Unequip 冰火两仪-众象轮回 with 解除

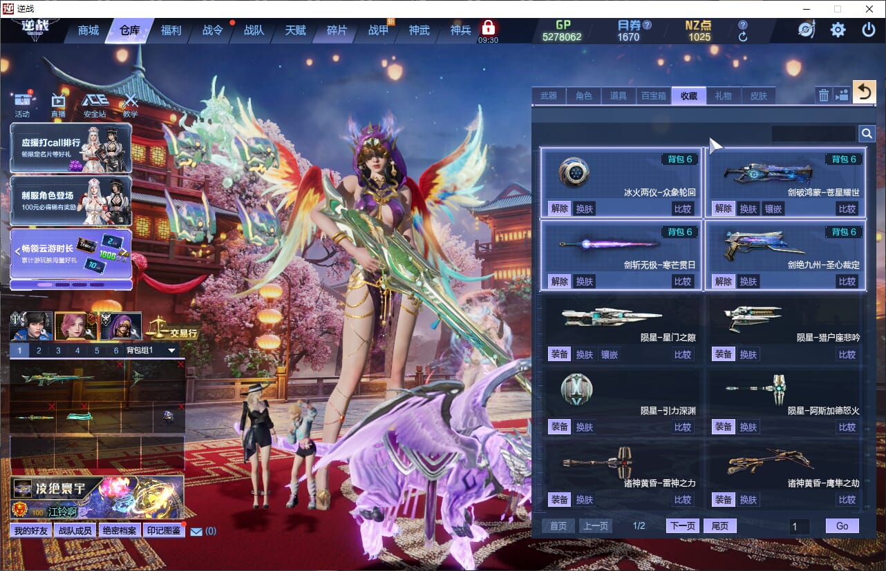(559, 209)
